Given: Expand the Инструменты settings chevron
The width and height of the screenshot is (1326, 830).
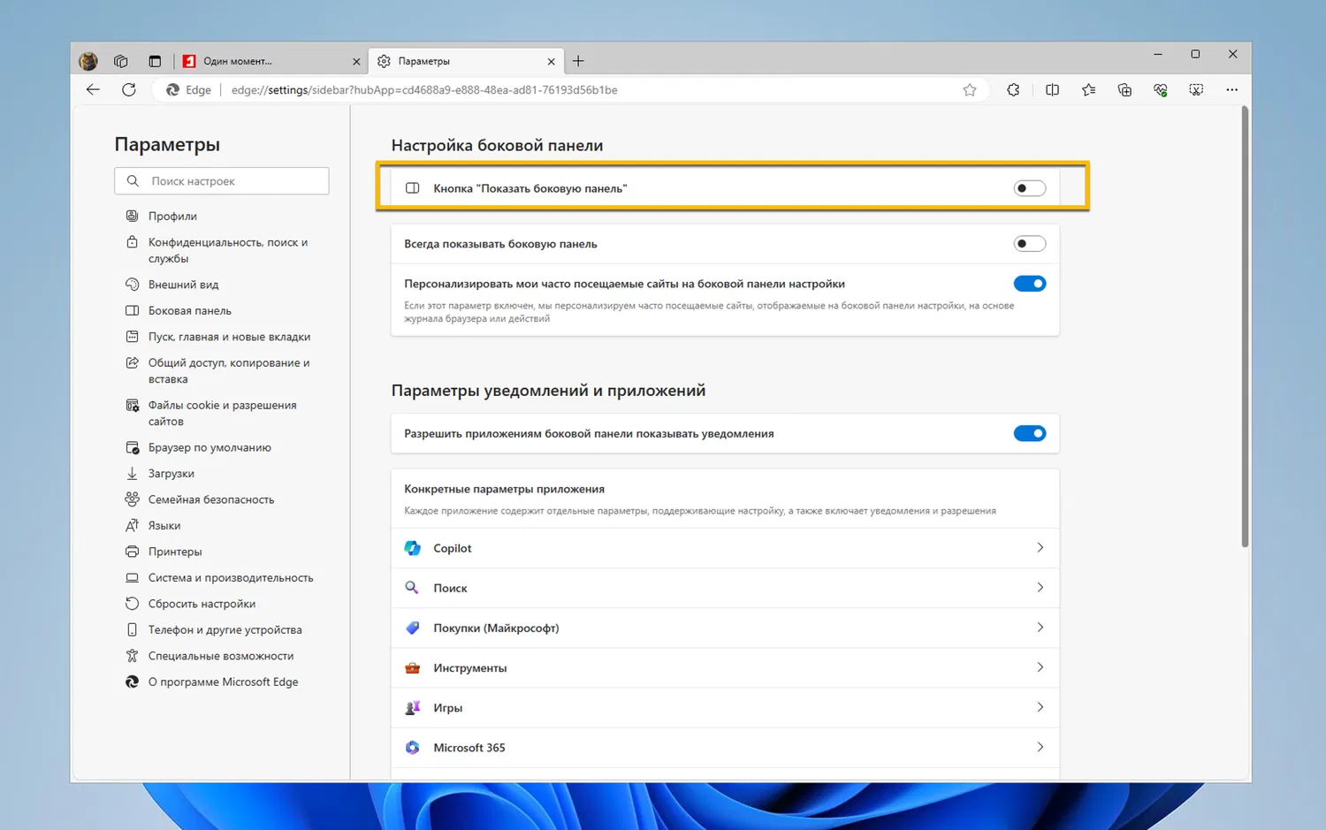Looking at the screenshot, I should click(1040, 667).
